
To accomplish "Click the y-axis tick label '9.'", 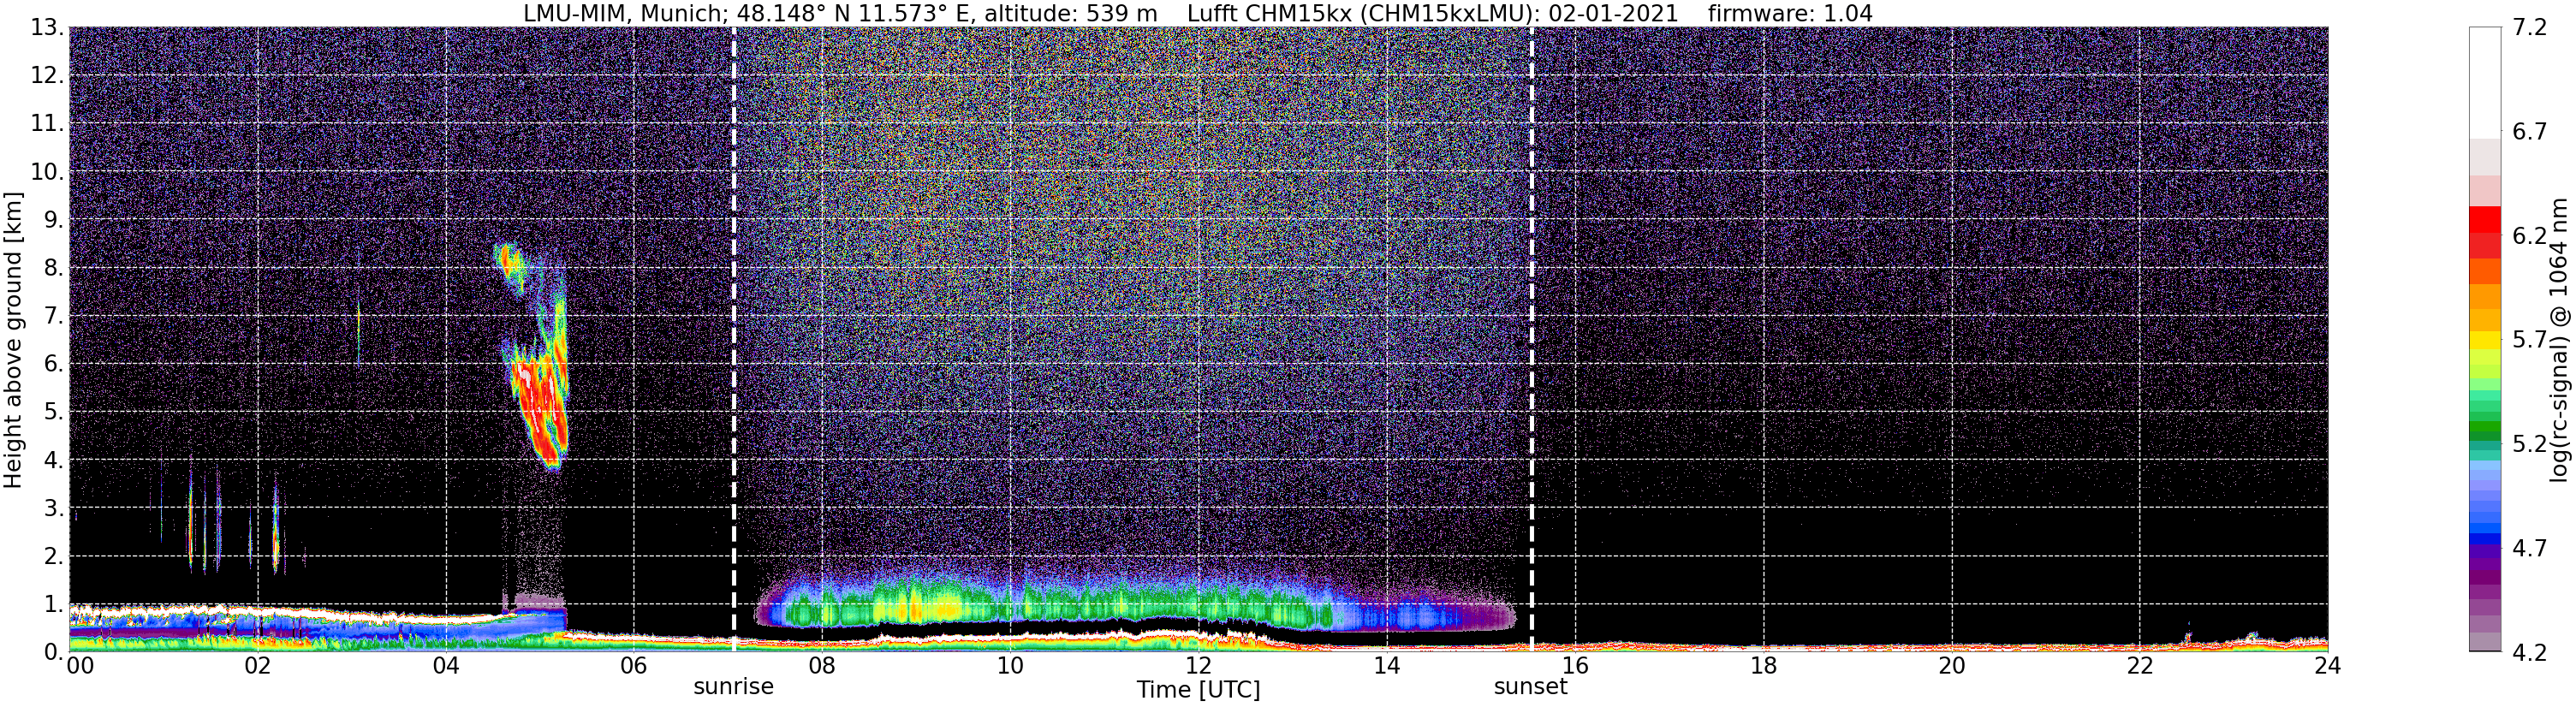I will [x=53, y=219].
